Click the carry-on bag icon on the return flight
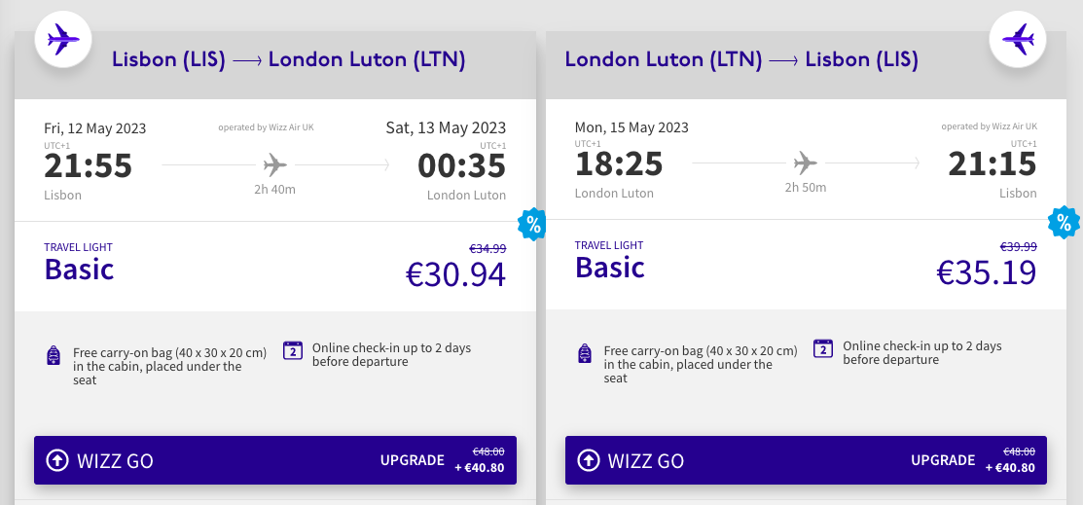1083x505 pixels. [585, 353]
